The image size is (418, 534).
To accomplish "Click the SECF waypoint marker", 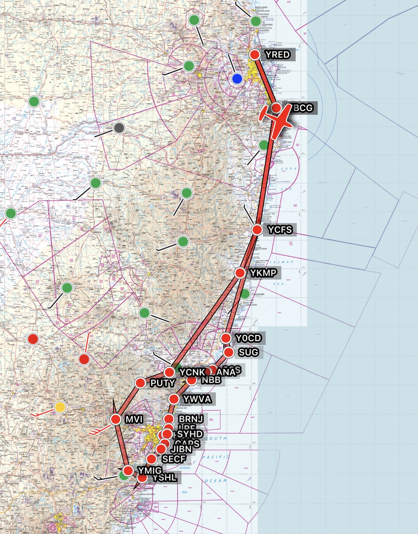I will tap(152, 459).
